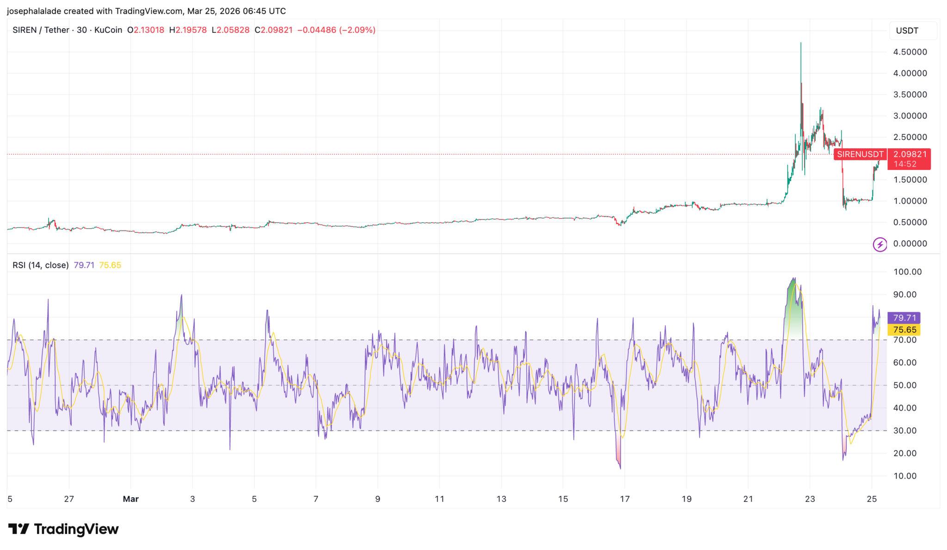Click the red SIRENUSDT price tag

[x=860, y=154]
